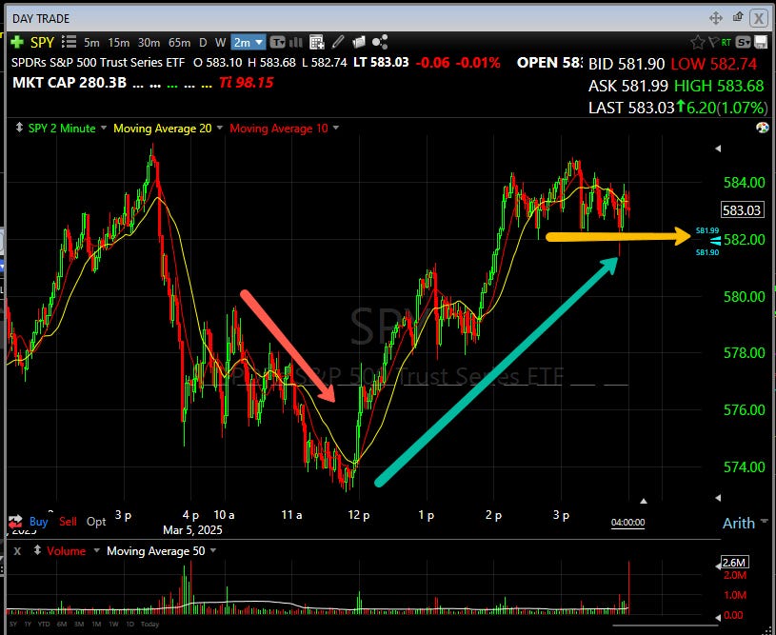Click the move-window crosshair arrows icon
Viewport: 776px width, 635px height.
(716, 18)
